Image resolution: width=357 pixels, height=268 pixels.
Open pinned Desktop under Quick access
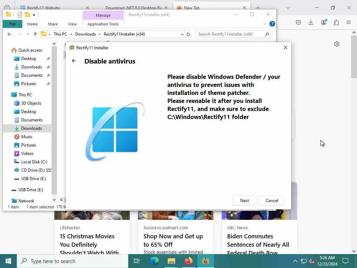(x=29, y=59)
